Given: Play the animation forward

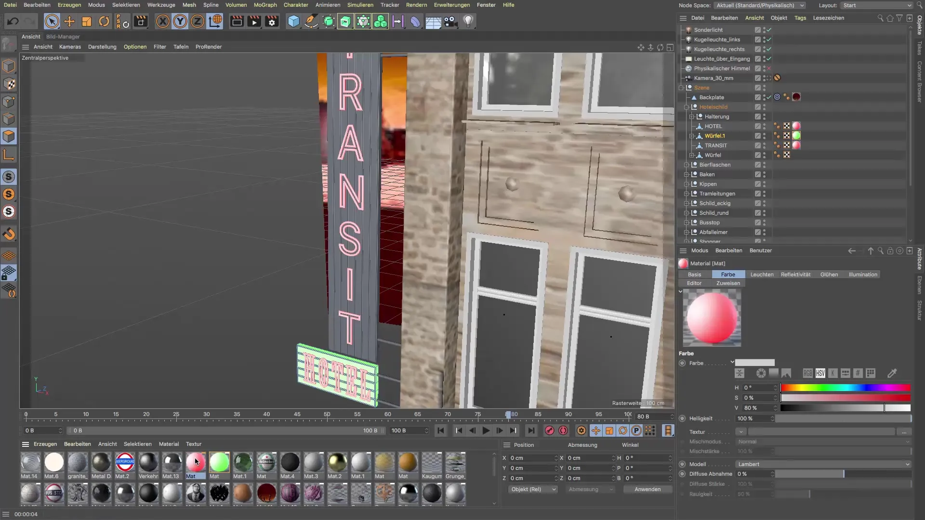Looking at the screenshot, I should [486, 431].
